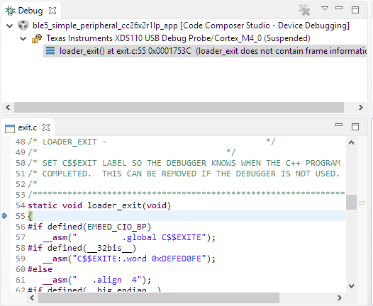Click '#if defined(__32bis__)' line
This screenshot has height=306, width=373.
[82, 248]
